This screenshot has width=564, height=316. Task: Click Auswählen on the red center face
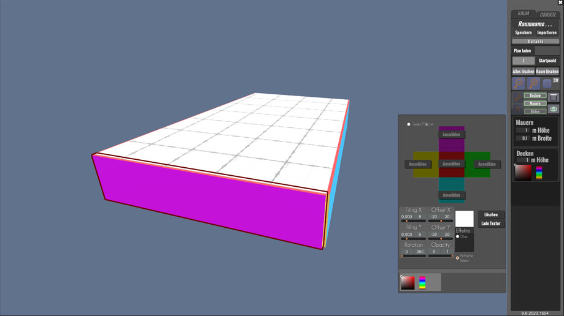[x=452, y=164]
